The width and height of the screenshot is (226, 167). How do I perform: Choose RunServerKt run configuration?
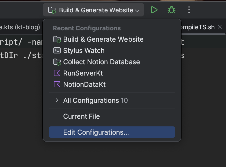83,73
